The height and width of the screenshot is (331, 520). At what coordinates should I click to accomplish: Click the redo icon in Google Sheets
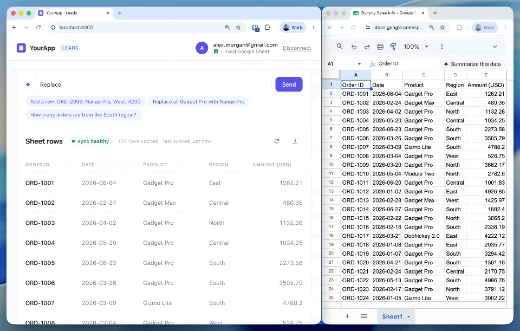367,47
